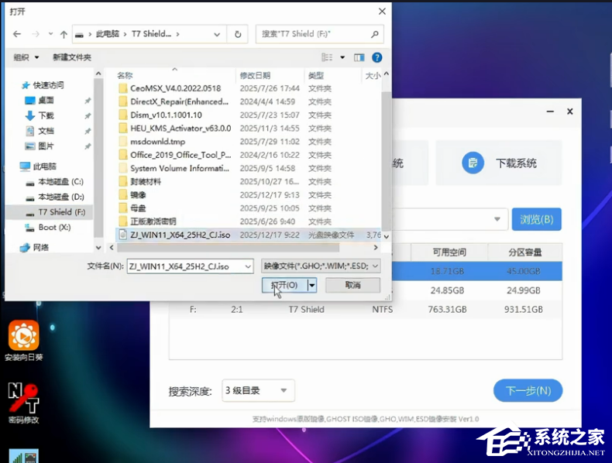
Task: Select Office_2019_Office_Tool_P... folder
Action: pos(181,155)
